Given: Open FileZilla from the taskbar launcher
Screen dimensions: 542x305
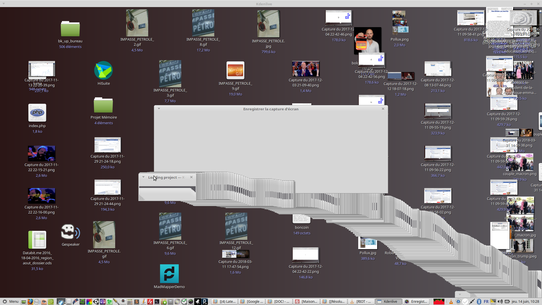Looking at the screenshot, I should click(150, 302).
